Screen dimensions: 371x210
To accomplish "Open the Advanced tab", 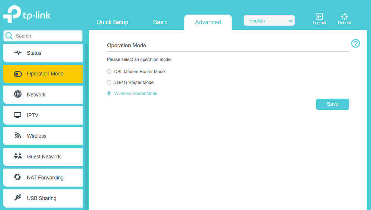I will (208, 22).
